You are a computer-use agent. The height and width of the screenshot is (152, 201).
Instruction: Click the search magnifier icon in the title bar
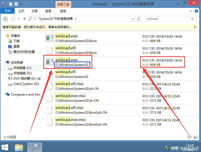3,4
